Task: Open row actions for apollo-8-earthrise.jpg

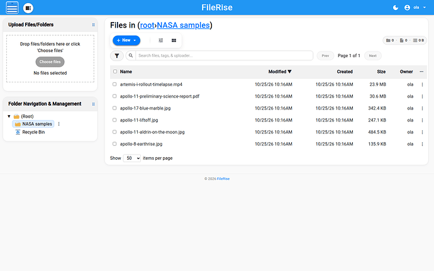Action: [x=422, y=144]
